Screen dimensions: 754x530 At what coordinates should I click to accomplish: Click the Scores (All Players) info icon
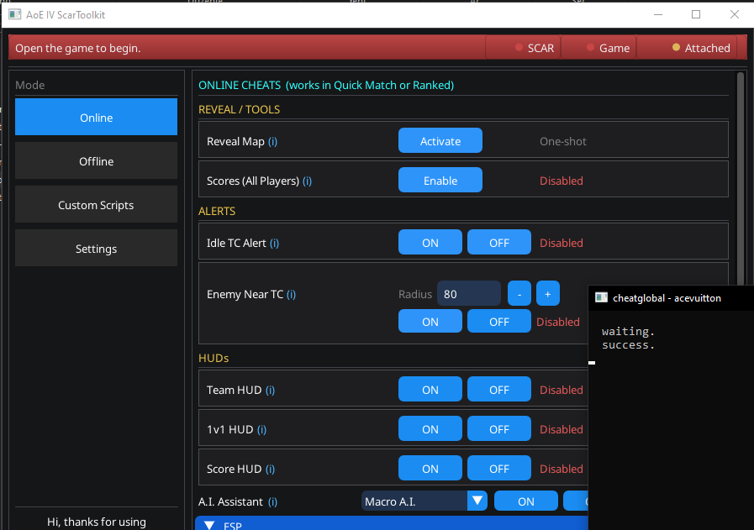pos(308,181)
